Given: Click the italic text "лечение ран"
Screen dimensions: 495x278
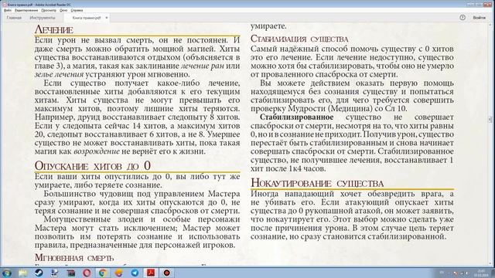Looking at the screenshot, I should tap(203, 66).
